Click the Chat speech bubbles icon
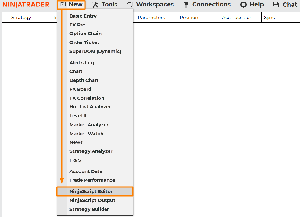This screenshot has width=300, height=217. [276, 5]
